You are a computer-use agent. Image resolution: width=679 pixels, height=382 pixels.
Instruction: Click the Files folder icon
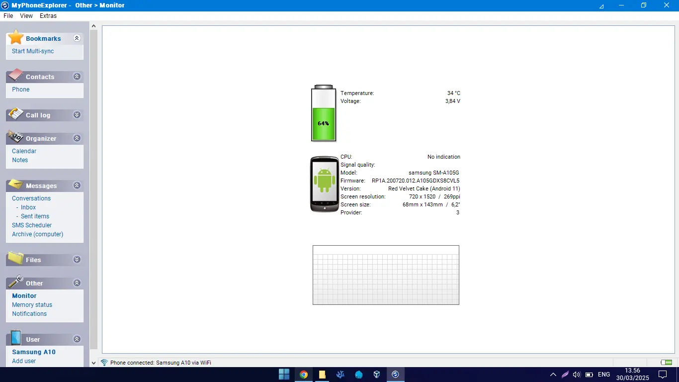pyautogui.click(x=16, y=258)
